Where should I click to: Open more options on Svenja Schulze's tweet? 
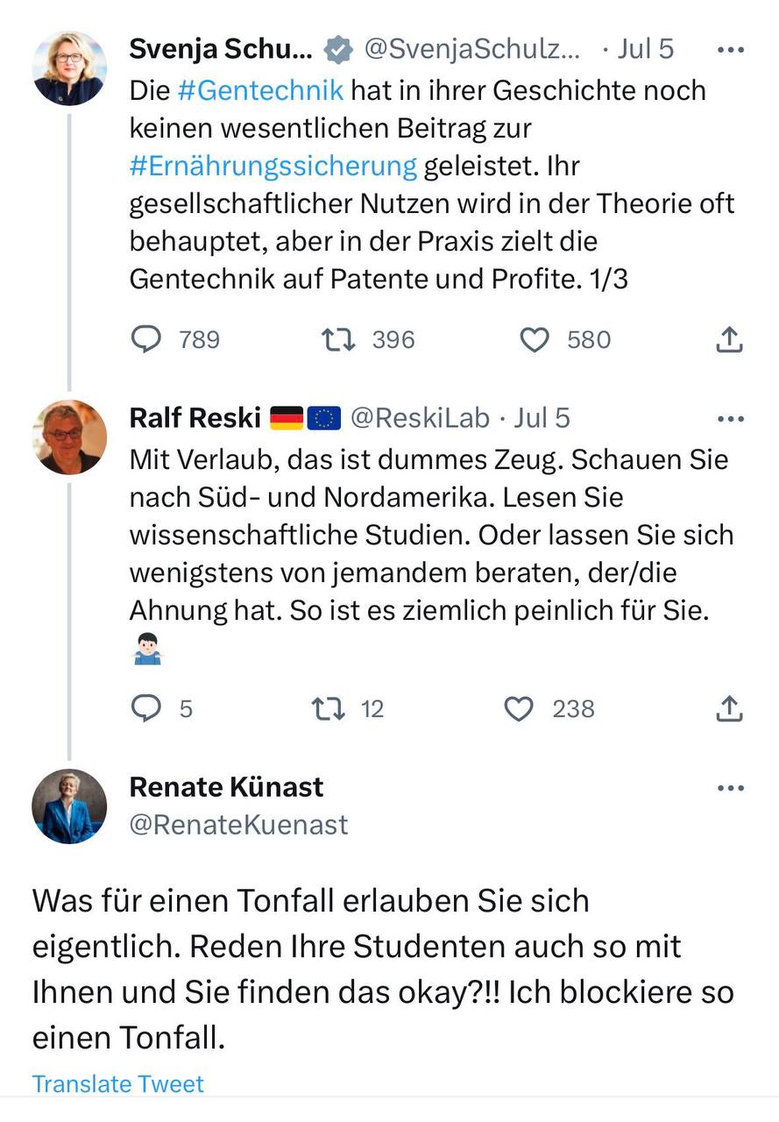pyautogui.click(x=730, y=50)
